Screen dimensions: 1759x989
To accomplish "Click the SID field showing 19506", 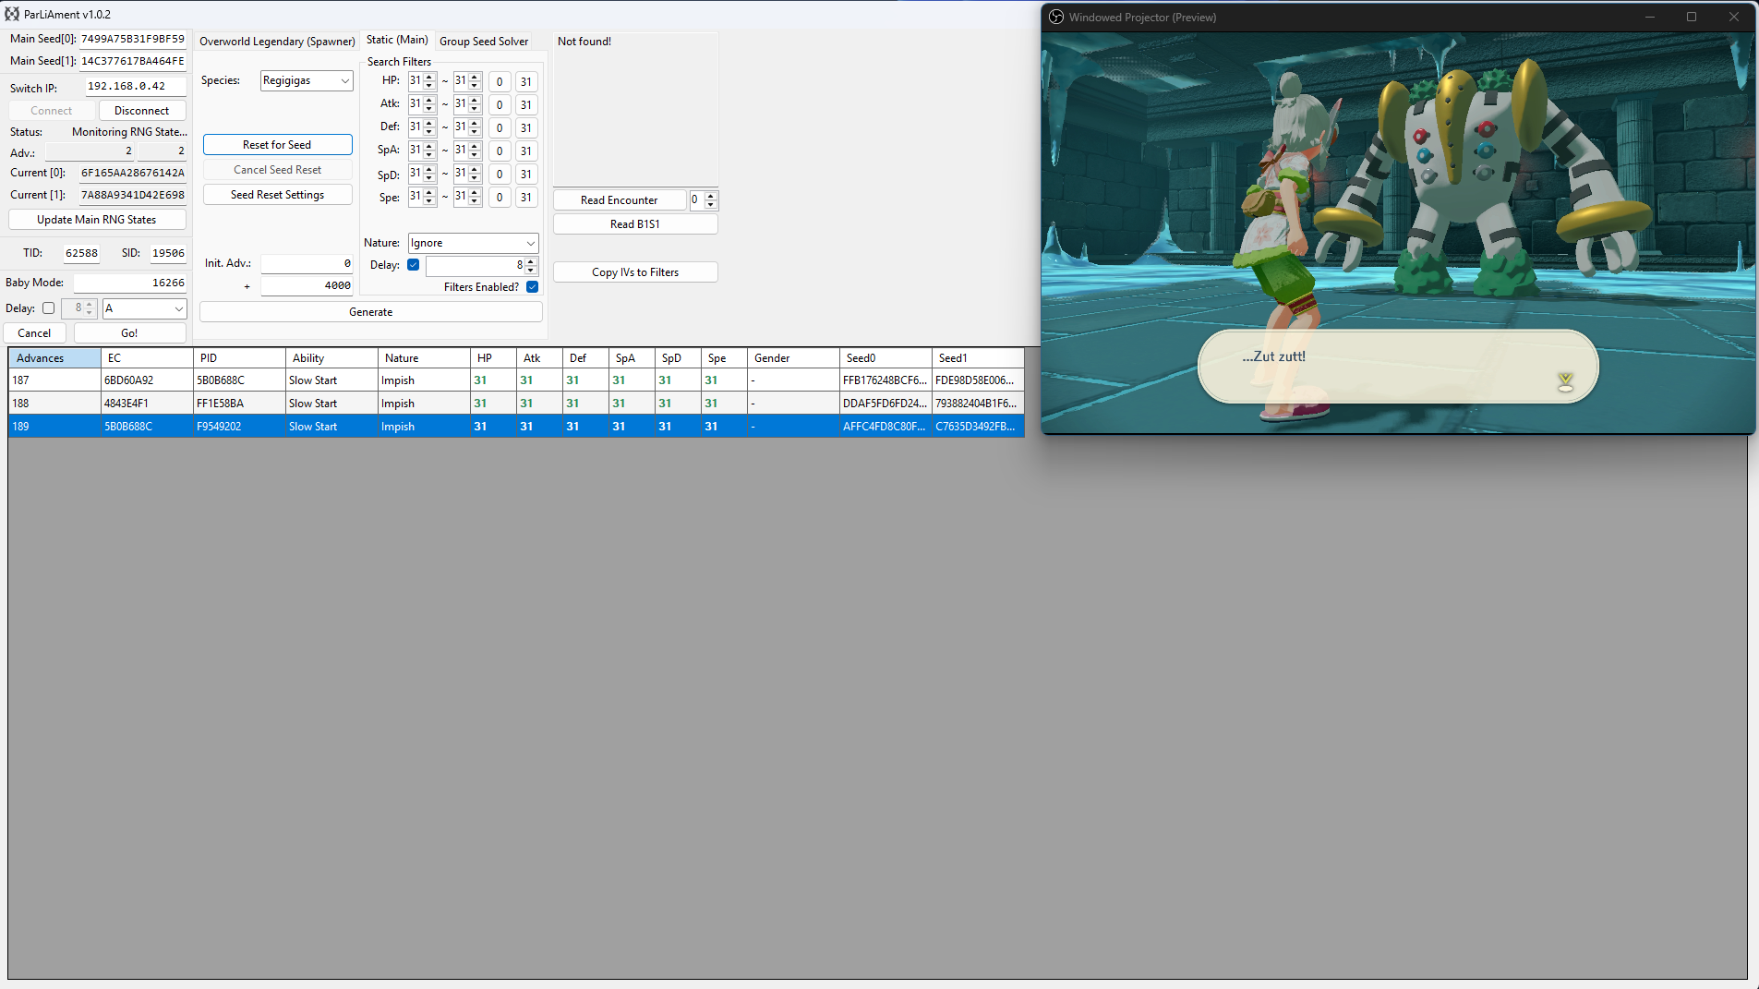I will pos(168,253).
